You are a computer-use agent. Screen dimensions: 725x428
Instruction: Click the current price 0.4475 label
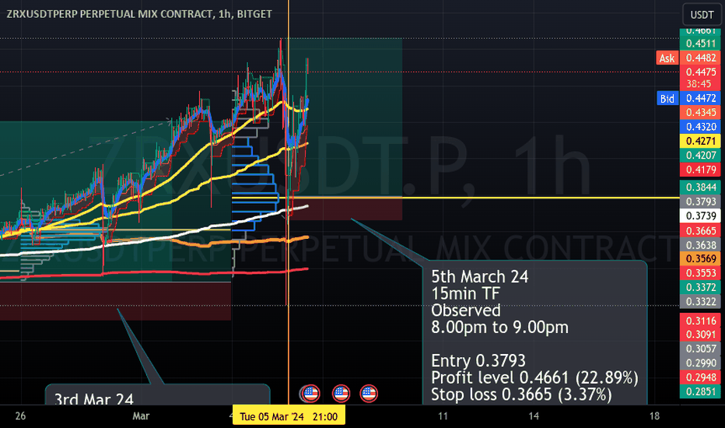pyautogui.click(x=700, y=72)
